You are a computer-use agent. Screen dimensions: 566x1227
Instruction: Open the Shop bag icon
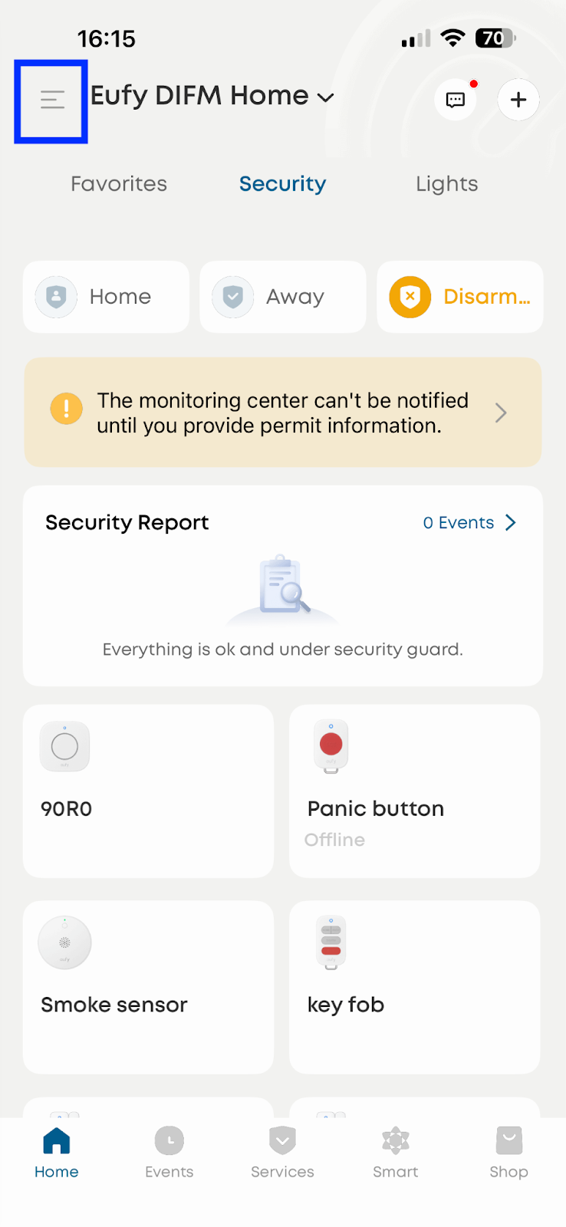tap(508, 1141)
